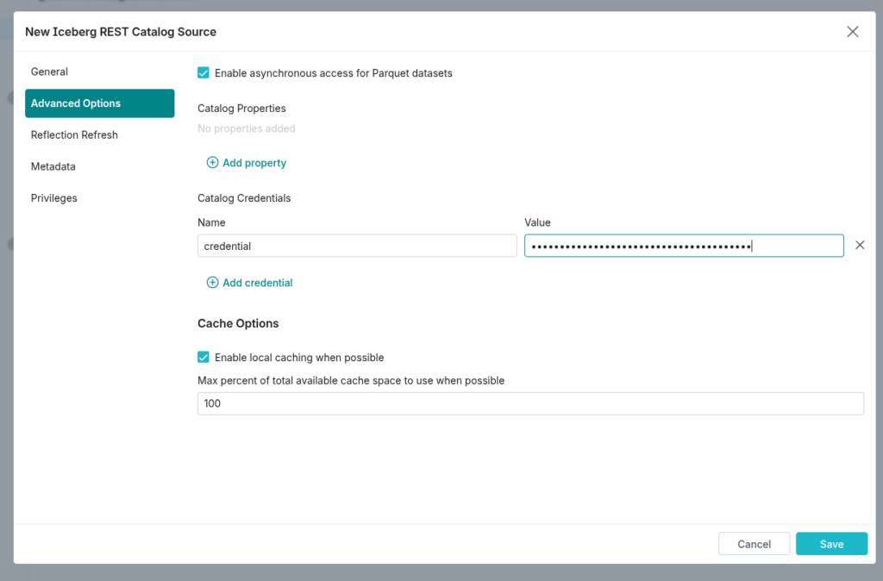Focus the masked credential Value field
The width and height of the screenshot is (883, 581).
click(684, 246)
